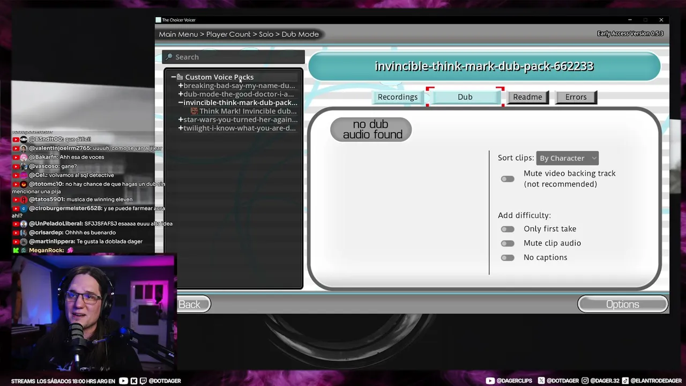Screen dimensions: 686x386
Task: Close The Choicer Voicer window
Action: (661, 20)
